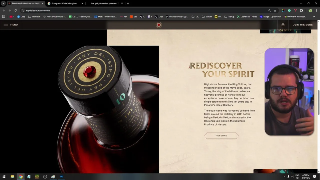Screen dimensions: 320x180
Task: Click the page vertical scrollbar thumb
Action: click(318, 102)
